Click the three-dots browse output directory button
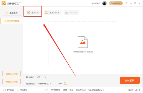The image size is (143, 93). point(61,83)
